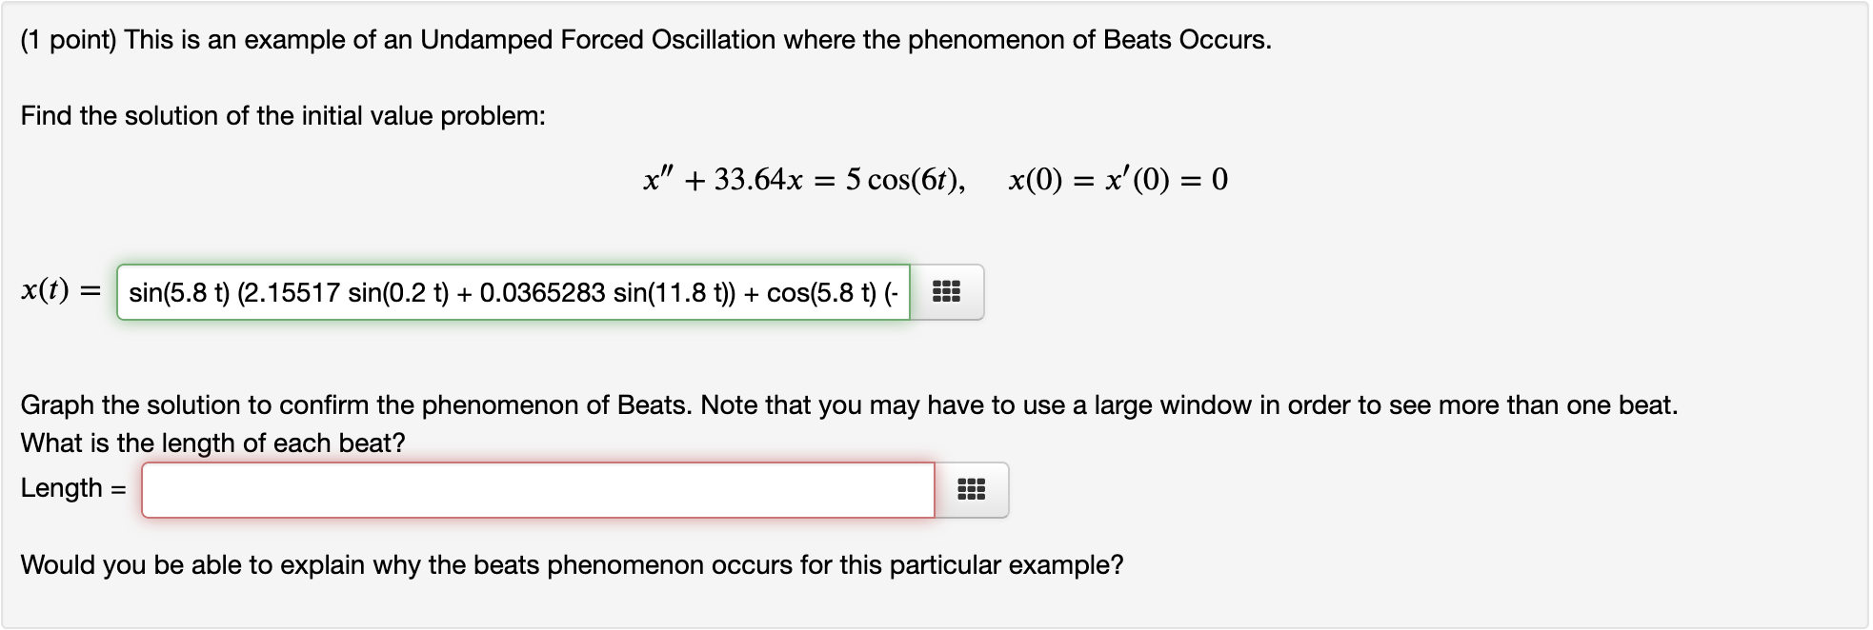Click the grid icon next to the red Length box
1873x630 pixels.
969,490
